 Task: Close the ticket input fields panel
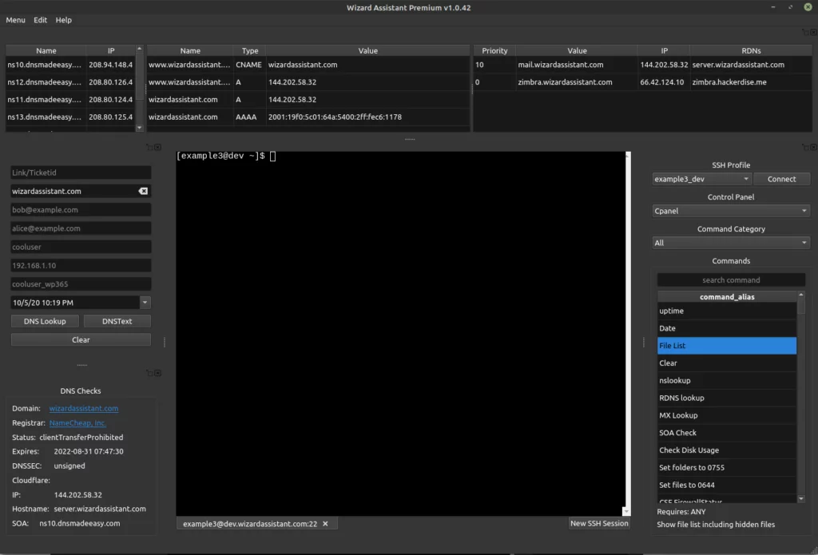[158, 147]
